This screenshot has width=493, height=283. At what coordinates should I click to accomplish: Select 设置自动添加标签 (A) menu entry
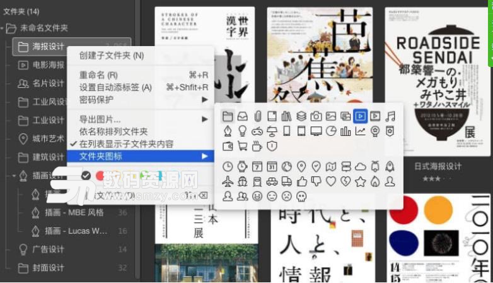point(141,87)
